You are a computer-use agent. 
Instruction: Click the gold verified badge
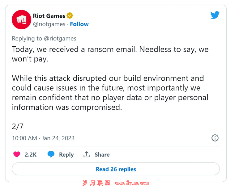[x=70, y=15]
